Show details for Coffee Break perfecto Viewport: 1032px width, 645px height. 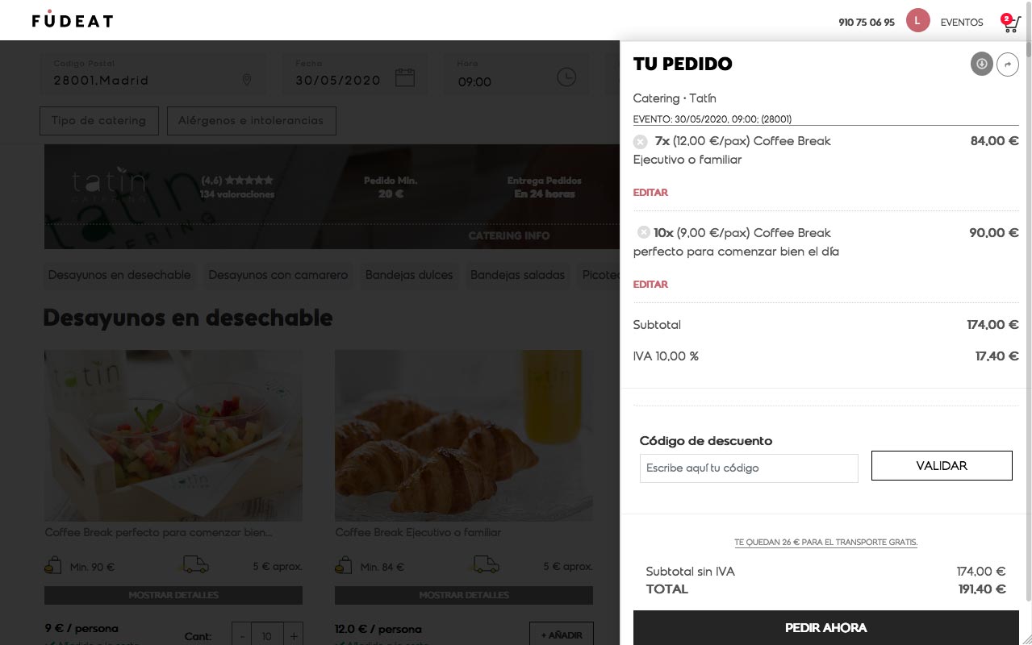click(x=173, y=595)
